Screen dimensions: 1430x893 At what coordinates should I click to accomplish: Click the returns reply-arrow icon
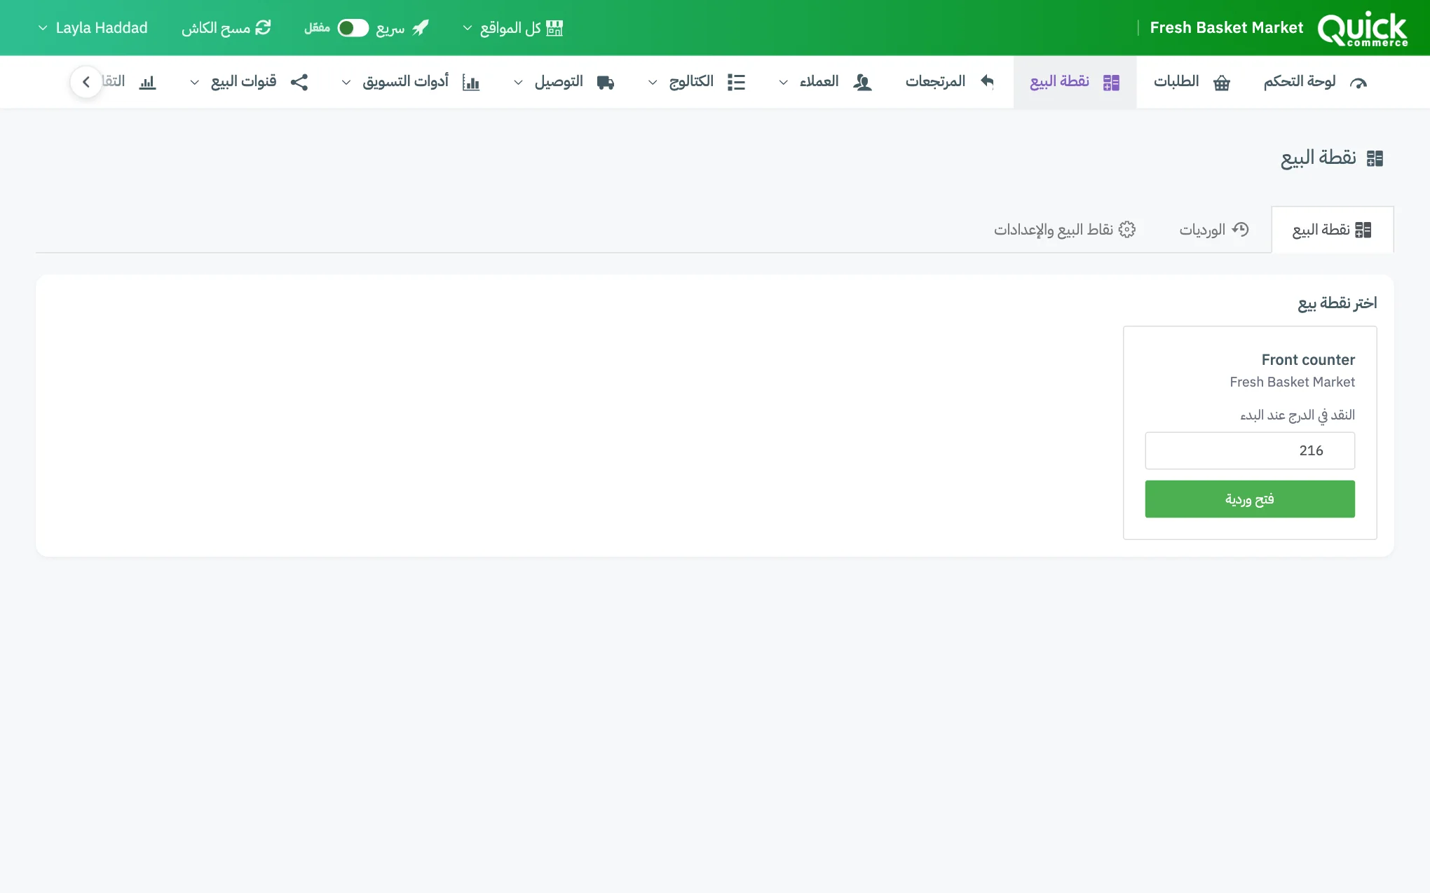pos(987,82)
